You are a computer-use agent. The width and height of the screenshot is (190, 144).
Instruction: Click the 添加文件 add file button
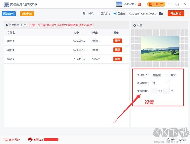(9, 14)
